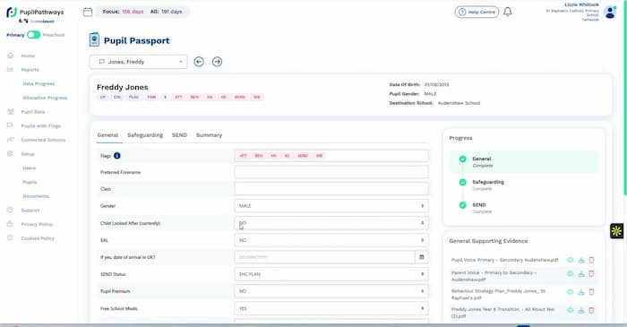Open Pupils with Flags in sidebar
This screenshot has width=627, height=327.
[x=41, y=126]
